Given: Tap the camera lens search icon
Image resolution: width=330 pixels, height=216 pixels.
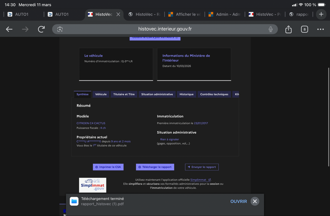Looking at the screenshot, I should point(60,29).
